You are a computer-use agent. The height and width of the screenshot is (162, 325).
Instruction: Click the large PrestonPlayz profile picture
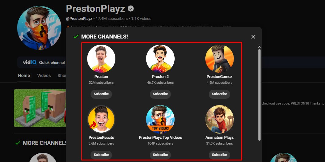pos(39,28)
